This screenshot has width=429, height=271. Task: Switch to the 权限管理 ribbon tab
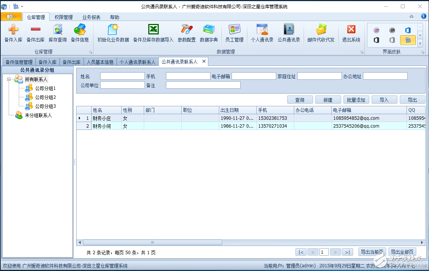pyautogui.click(x=65, y=16)
